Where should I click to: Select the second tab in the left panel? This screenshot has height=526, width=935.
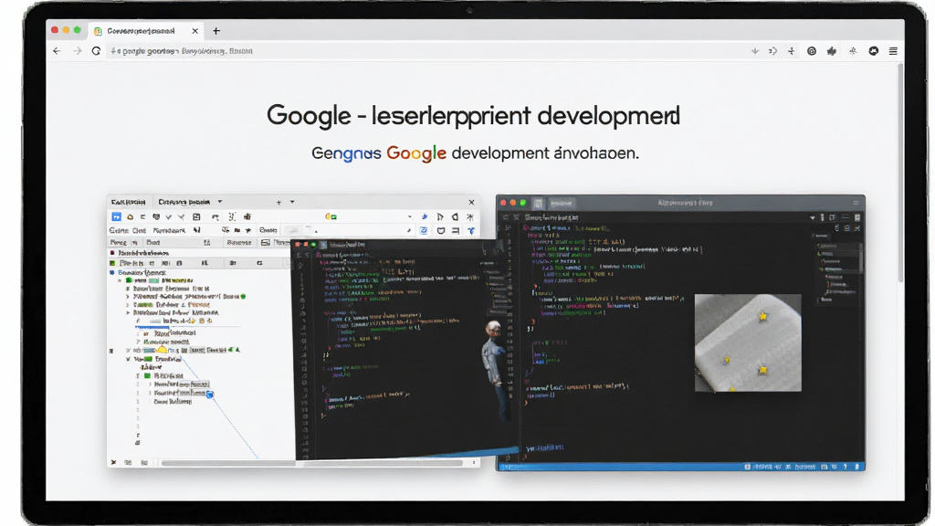(x=184, y=202)
